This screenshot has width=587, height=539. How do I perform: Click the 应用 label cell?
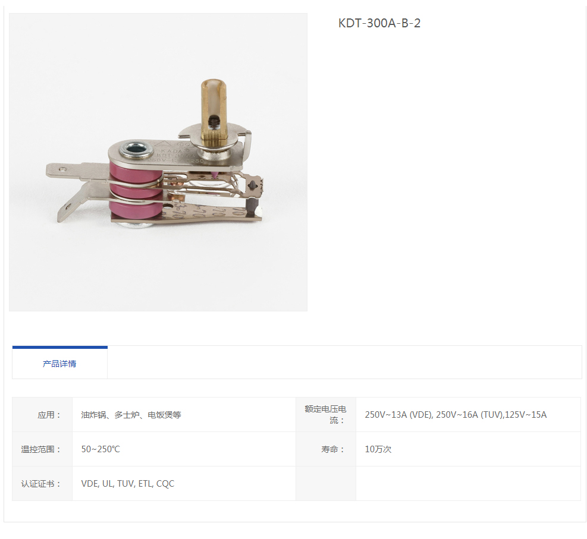(42, 414)
